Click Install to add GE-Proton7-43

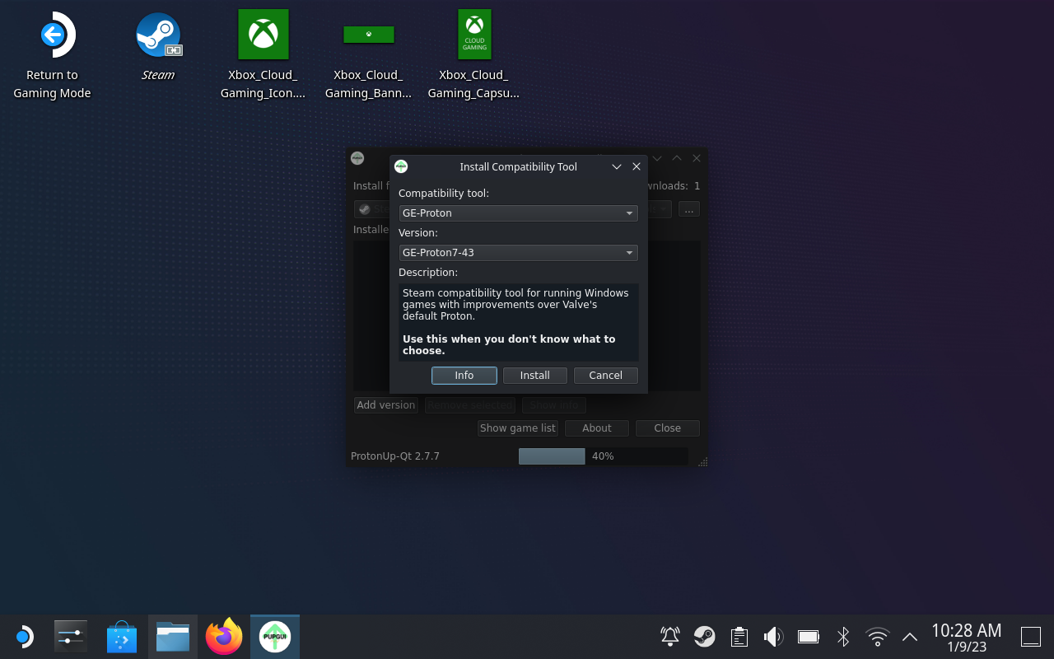(534, 375)
